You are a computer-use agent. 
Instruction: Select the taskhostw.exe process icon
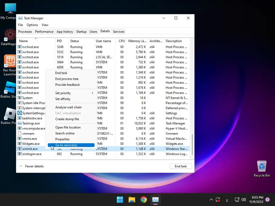tap(20, 118)
